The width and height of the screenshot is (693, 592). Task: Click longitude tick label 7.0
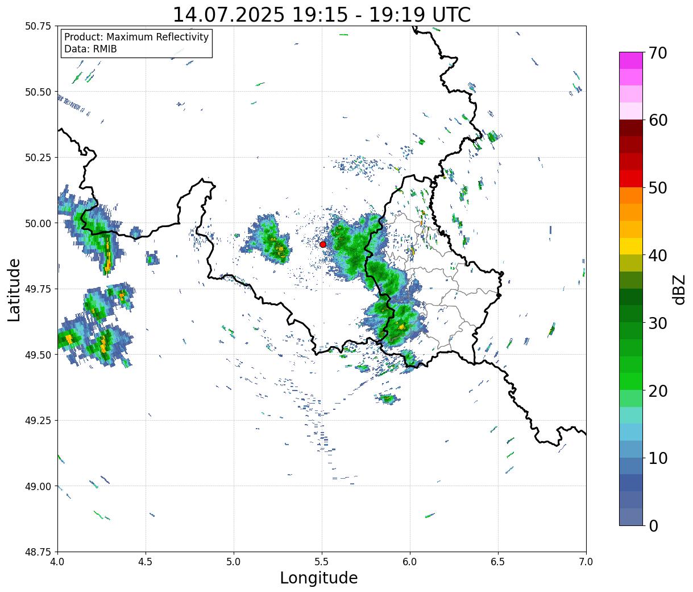click(586, 562)
